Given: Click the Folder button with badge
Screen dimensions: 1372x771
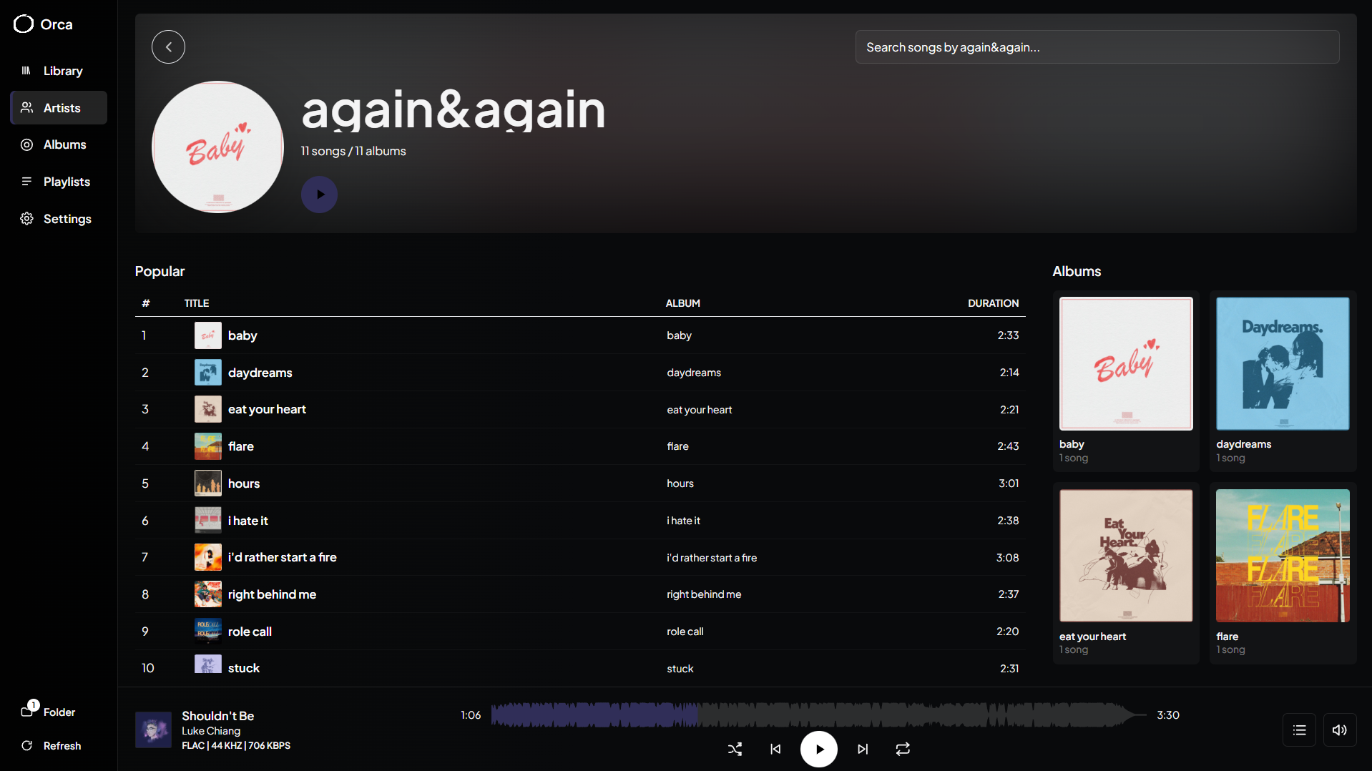Looking at the screenshot, I should coord(48,711).
